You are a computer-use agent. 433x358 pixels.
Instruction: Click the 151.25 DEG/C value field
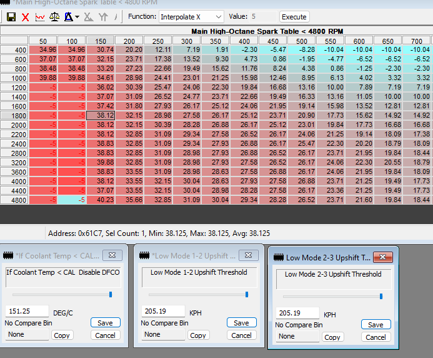pos(27,311)
